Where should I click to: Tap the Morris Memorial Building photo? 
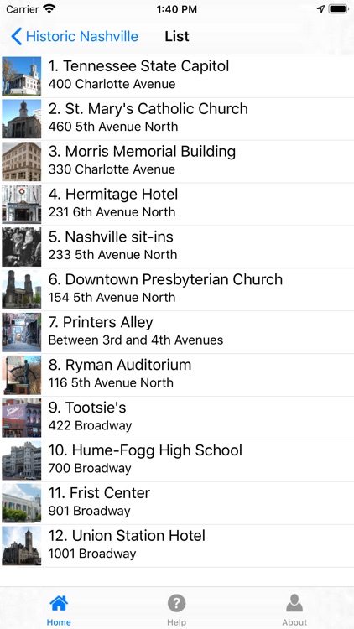[21, 162]
